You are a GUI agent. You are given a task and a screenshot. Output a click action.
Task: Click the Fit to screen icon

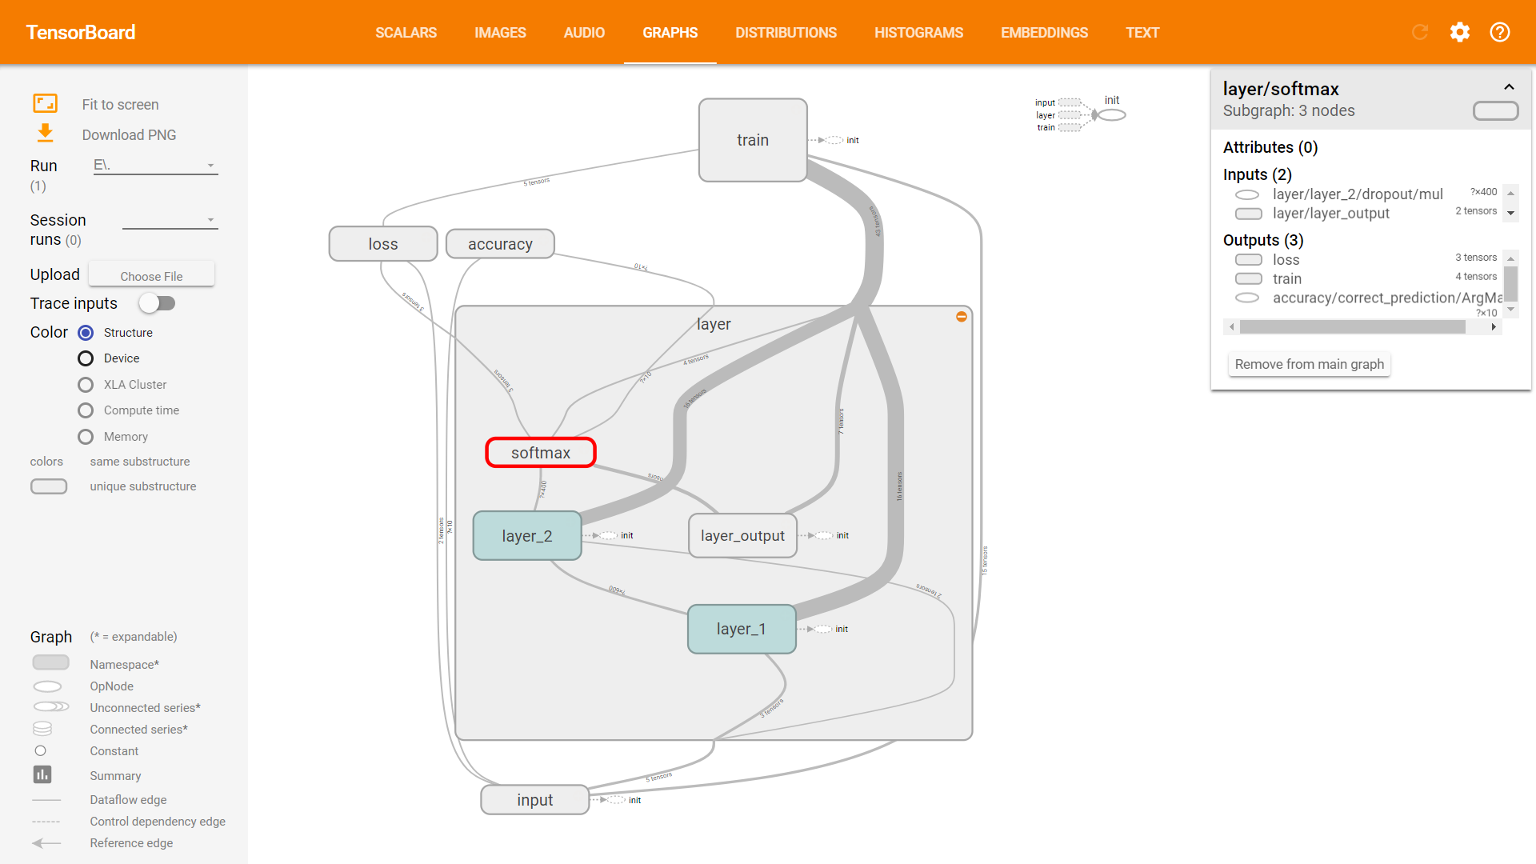click(45, 103)
